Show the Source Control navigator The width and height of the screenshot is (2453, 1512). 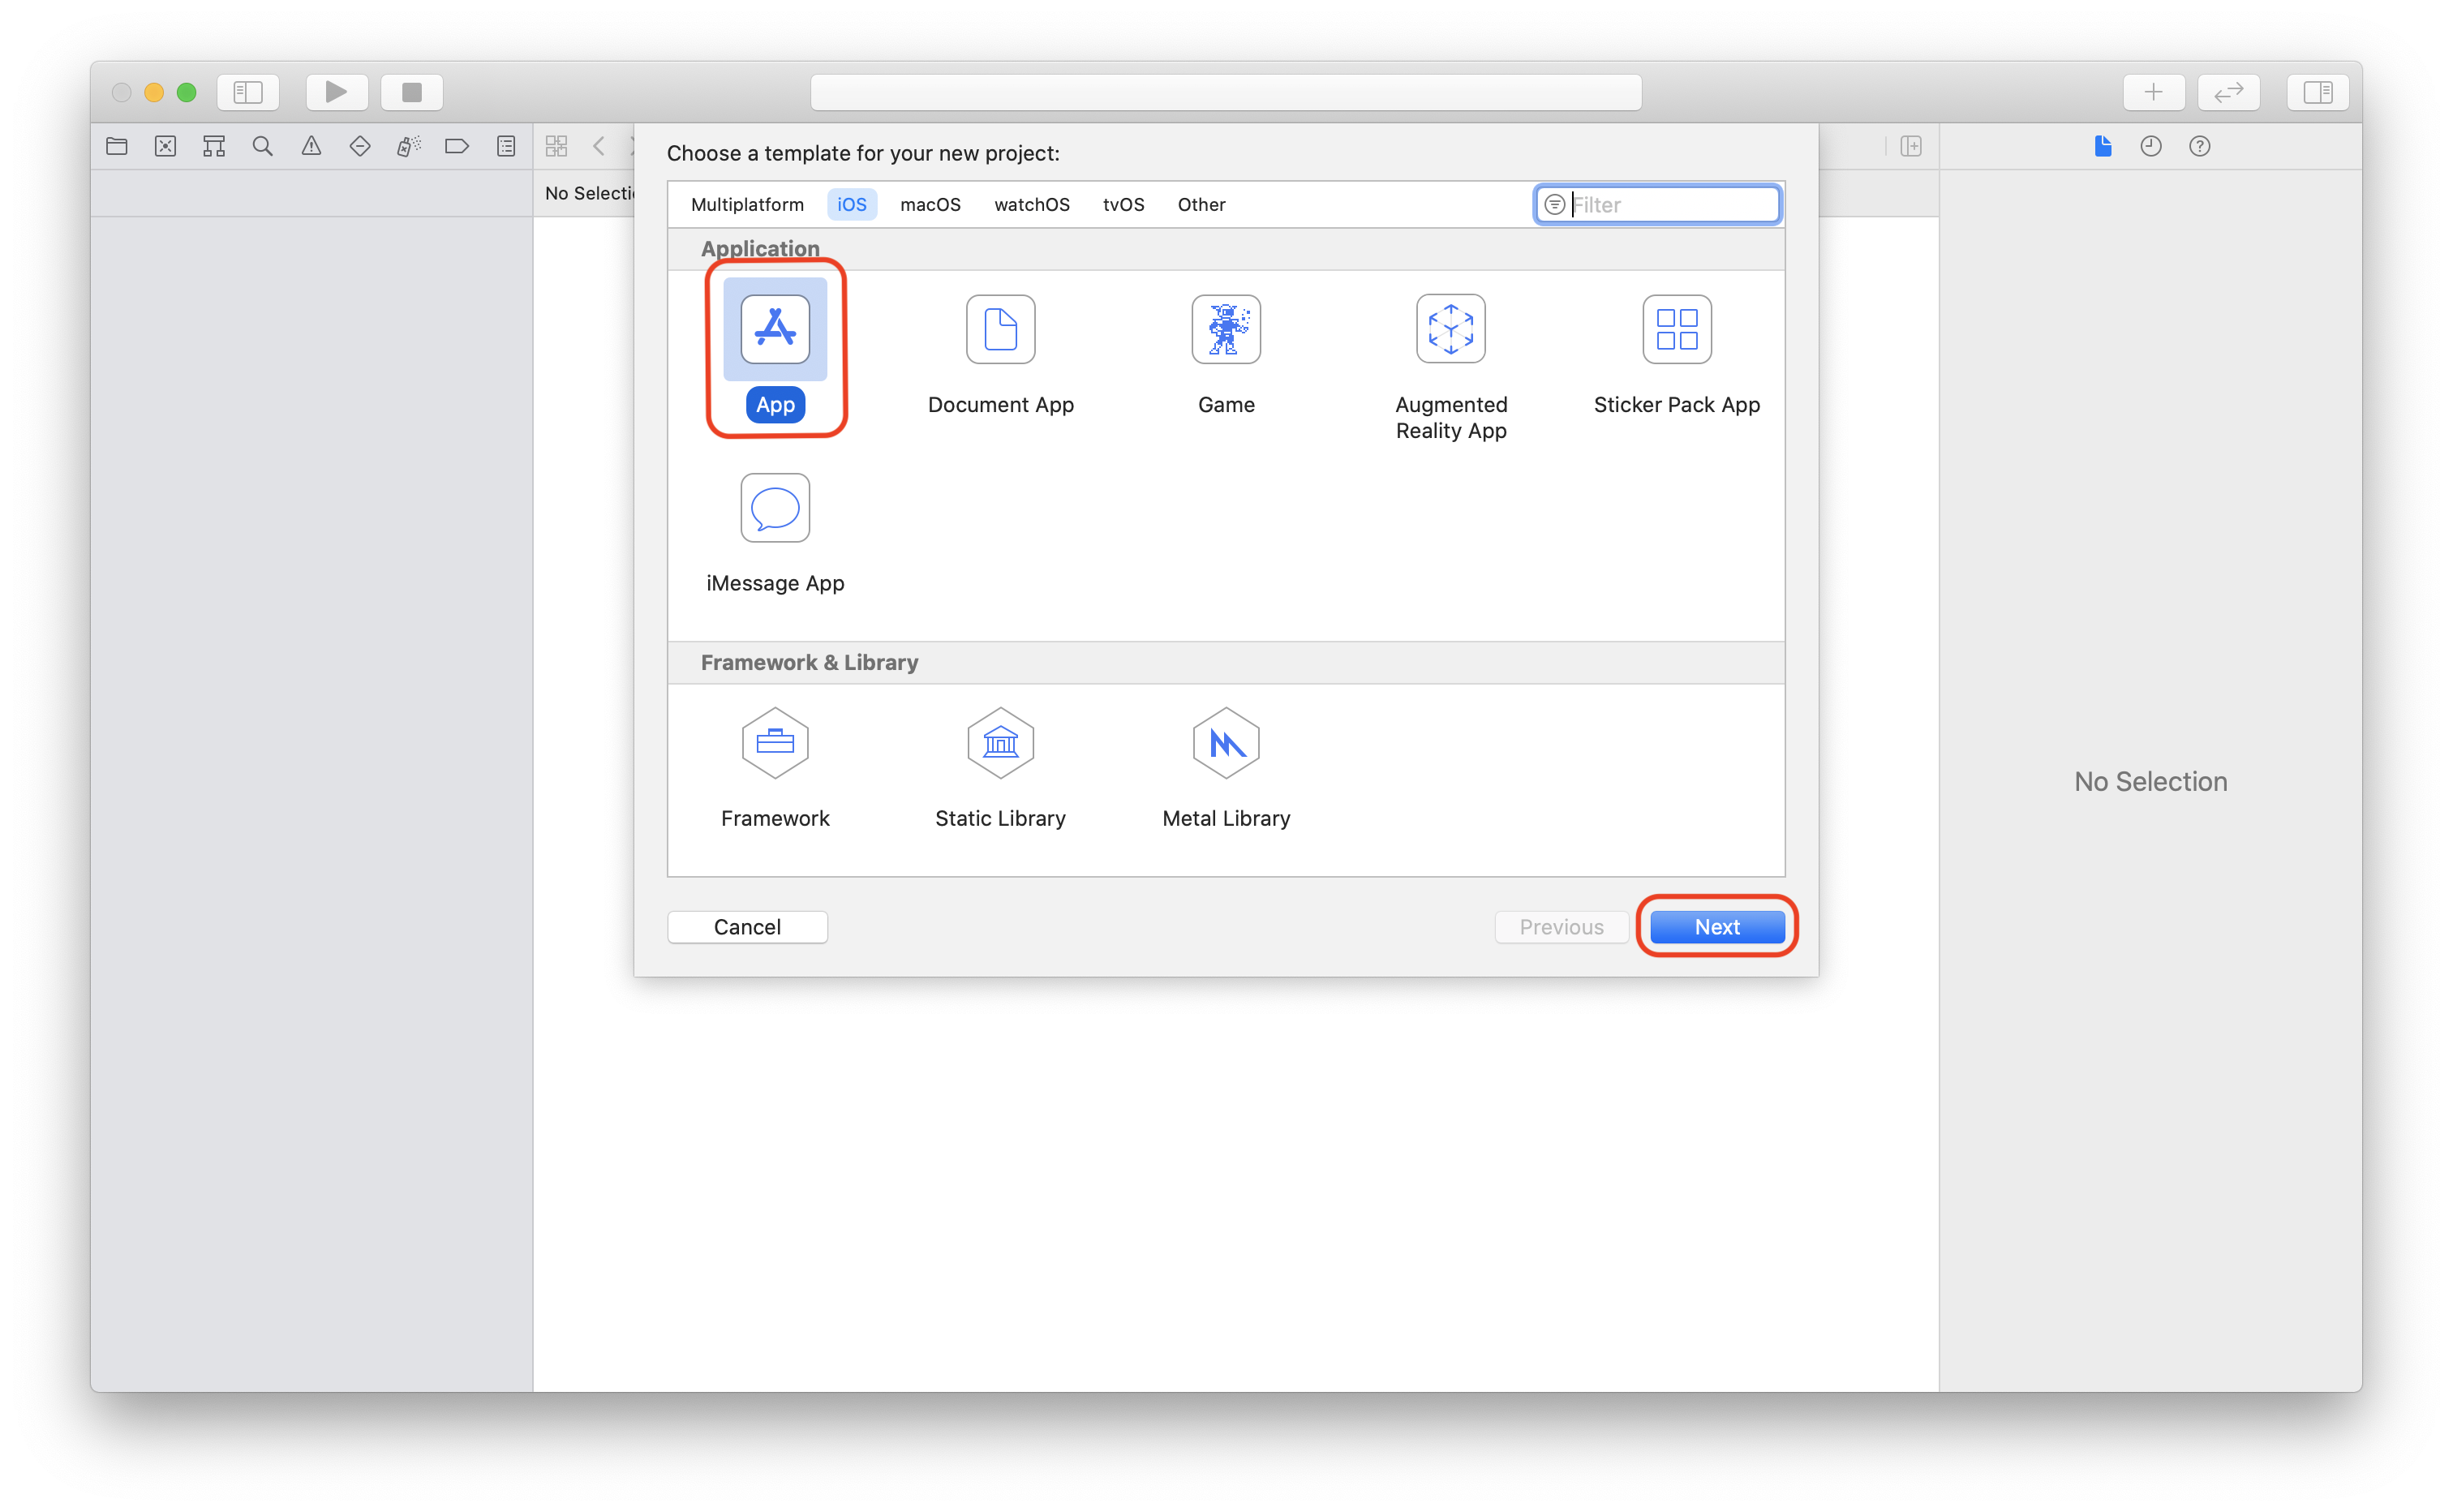click(x=165, y=146)
